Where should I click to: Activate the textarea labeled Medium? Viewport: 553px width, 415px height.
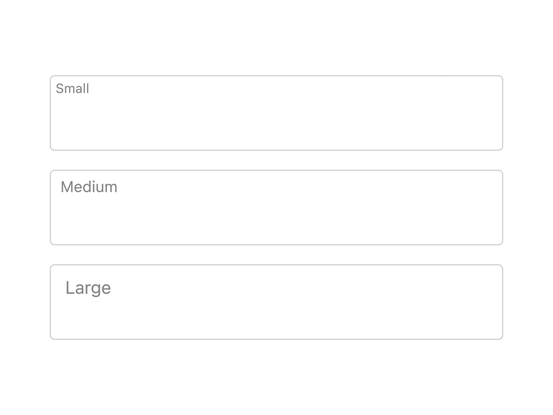[x=276, y=208]
